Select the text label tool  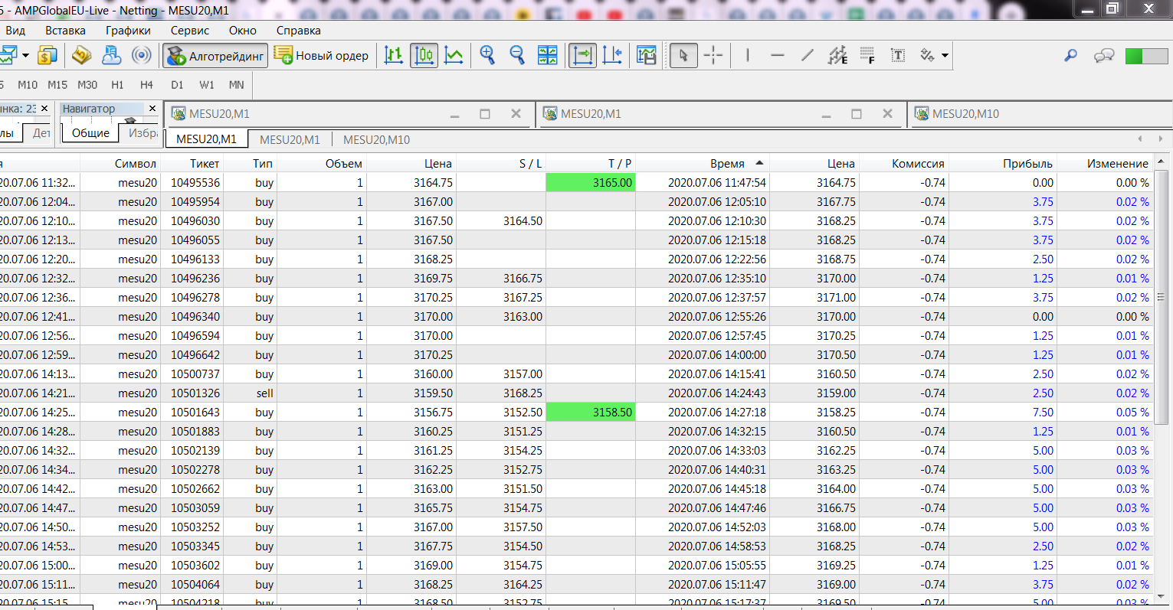tap(898, 55)
